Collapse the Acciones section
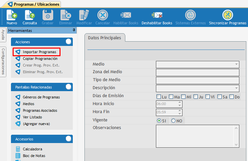 click(x=68, y=42)
